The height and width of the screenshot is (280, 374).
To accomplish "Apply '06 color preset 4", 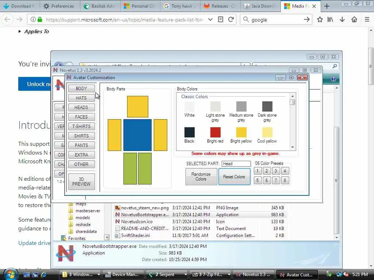I will point(285,171).
